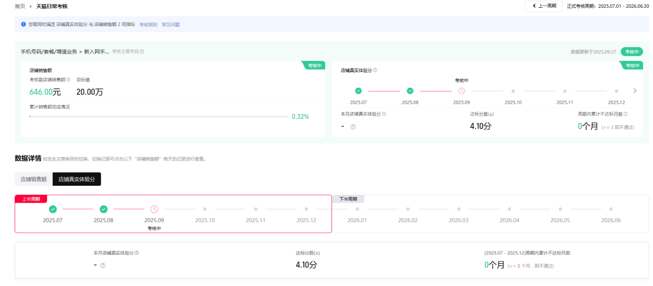Select 2025.10 dot in top card timeline
Screen dimensions: 653x286
click(513, 91)
